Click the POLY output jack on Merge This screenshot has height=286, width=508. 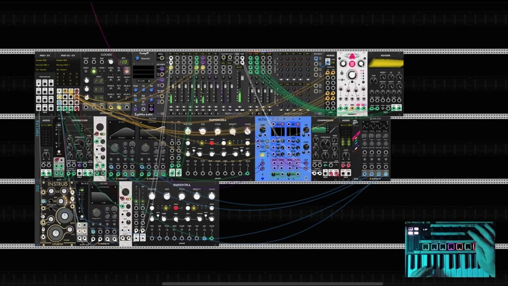pos(328,62)
